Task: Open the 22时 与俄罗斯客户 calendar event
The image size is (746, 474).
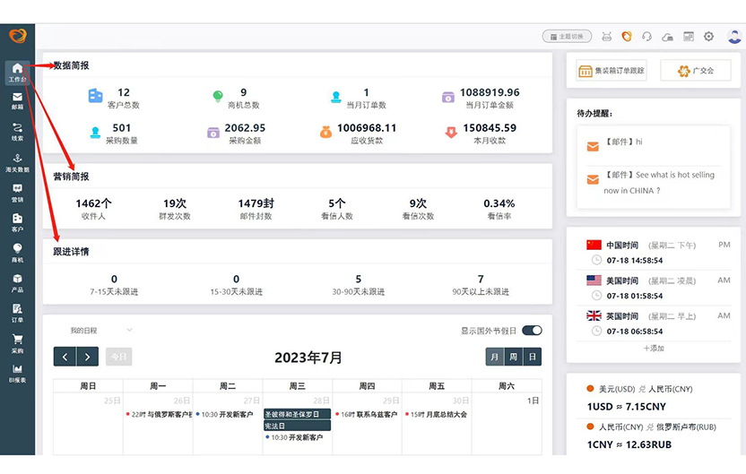Action: [159, 415]
